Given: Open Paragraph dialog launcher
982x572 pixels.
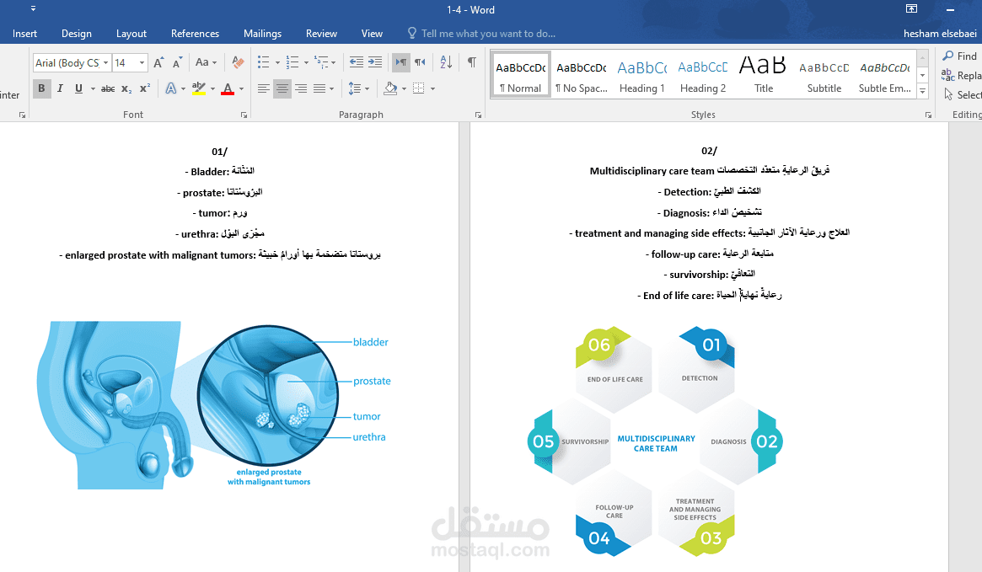Looking at the screenshot, I should 479,115.
